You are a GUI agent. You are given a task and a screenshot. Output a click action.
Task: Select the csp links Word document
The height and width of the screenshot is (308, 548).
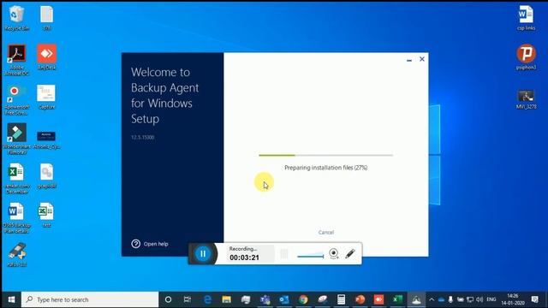526,18
